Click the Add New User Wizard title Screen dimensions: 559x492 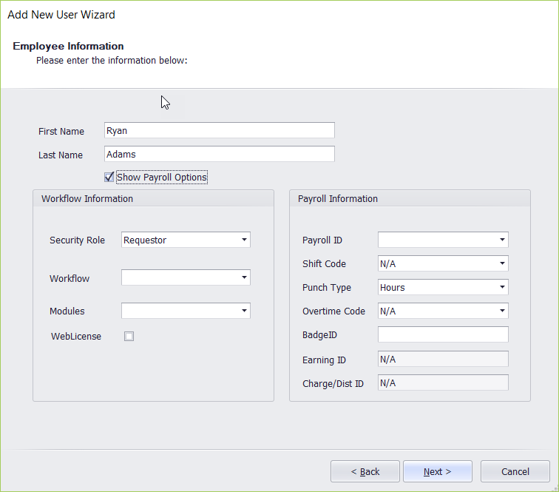[x=61, y=15]
